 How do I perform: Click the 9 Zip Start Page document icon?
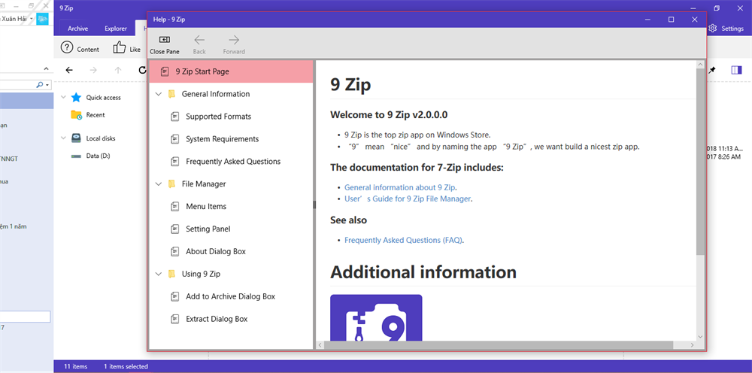(165, 71)
